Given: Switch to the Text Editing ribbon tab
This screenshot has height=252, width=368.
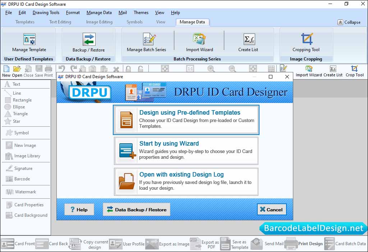Looking at the screenshot, I should [x=60, y=22].
